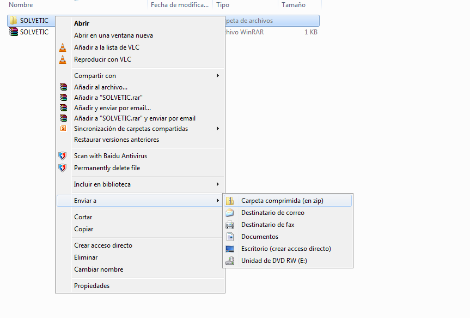Expand the Incluir en biblioteca submenu arrow

tap(218, 184)
